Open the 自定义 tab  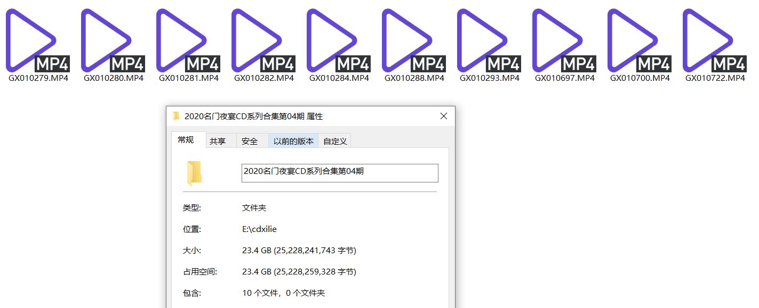click(x=335, y=141)
